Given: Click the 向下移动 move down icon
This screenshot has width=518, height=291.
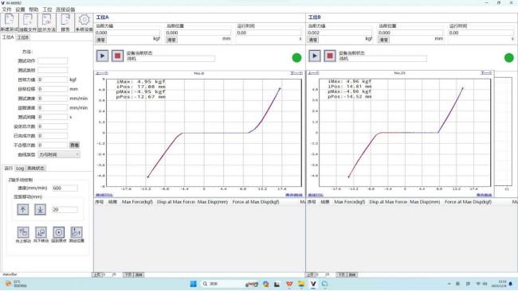Looking at the screenshot, I should click(41, 233).
